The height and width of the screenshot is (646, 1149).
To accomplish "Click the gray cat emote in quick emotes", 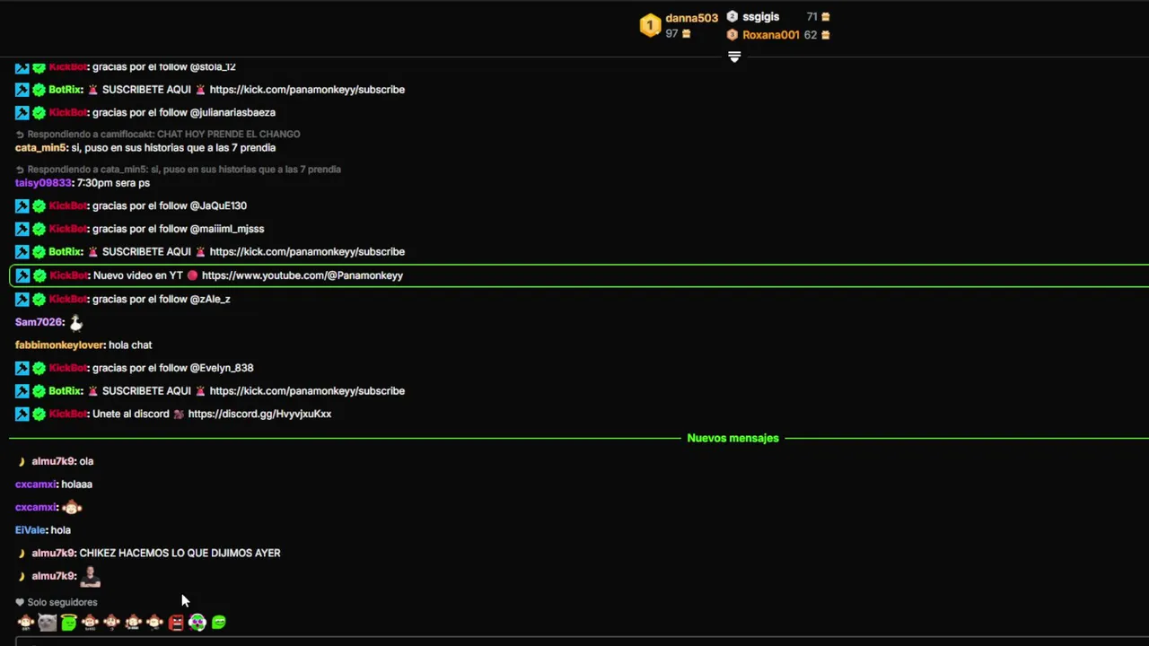I will click(47, 623).
